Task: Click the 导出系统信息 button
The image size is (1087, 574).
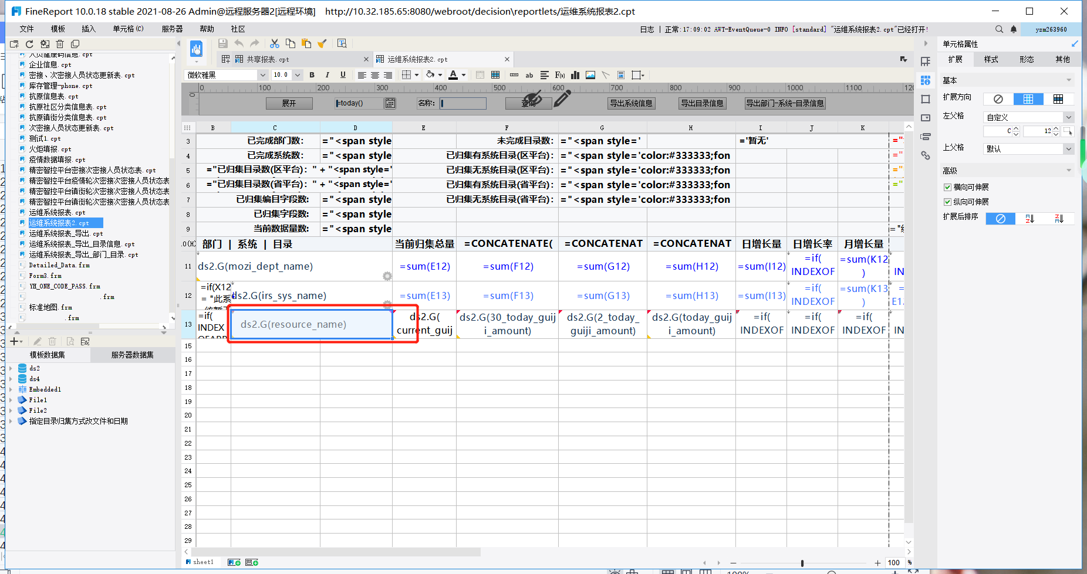Action: tap(631, 103)
